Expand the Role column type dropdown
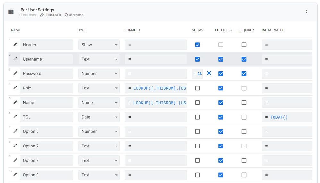Image resolution: width=320 pixels, height=183 pixels. click(99, 88)
